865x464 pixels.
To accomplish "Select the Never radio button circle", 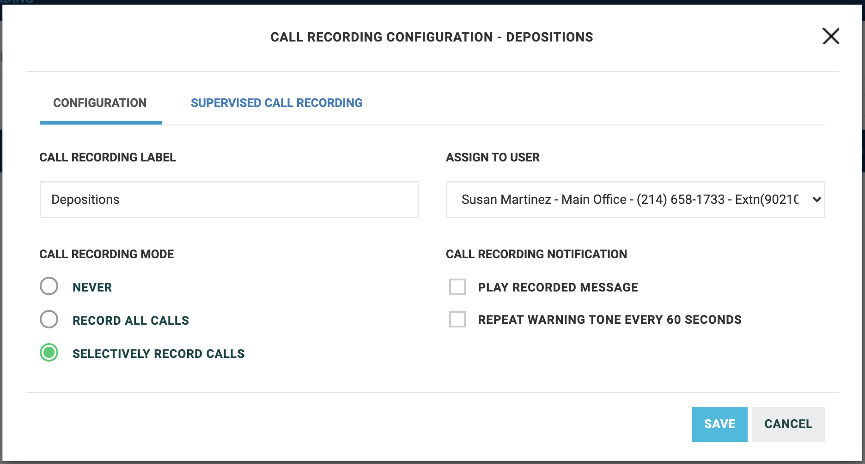I will coord(49,286).
